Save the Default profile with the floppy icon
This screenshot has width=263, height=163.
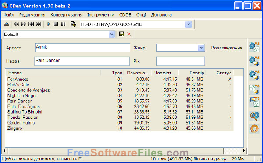point(121,34)
